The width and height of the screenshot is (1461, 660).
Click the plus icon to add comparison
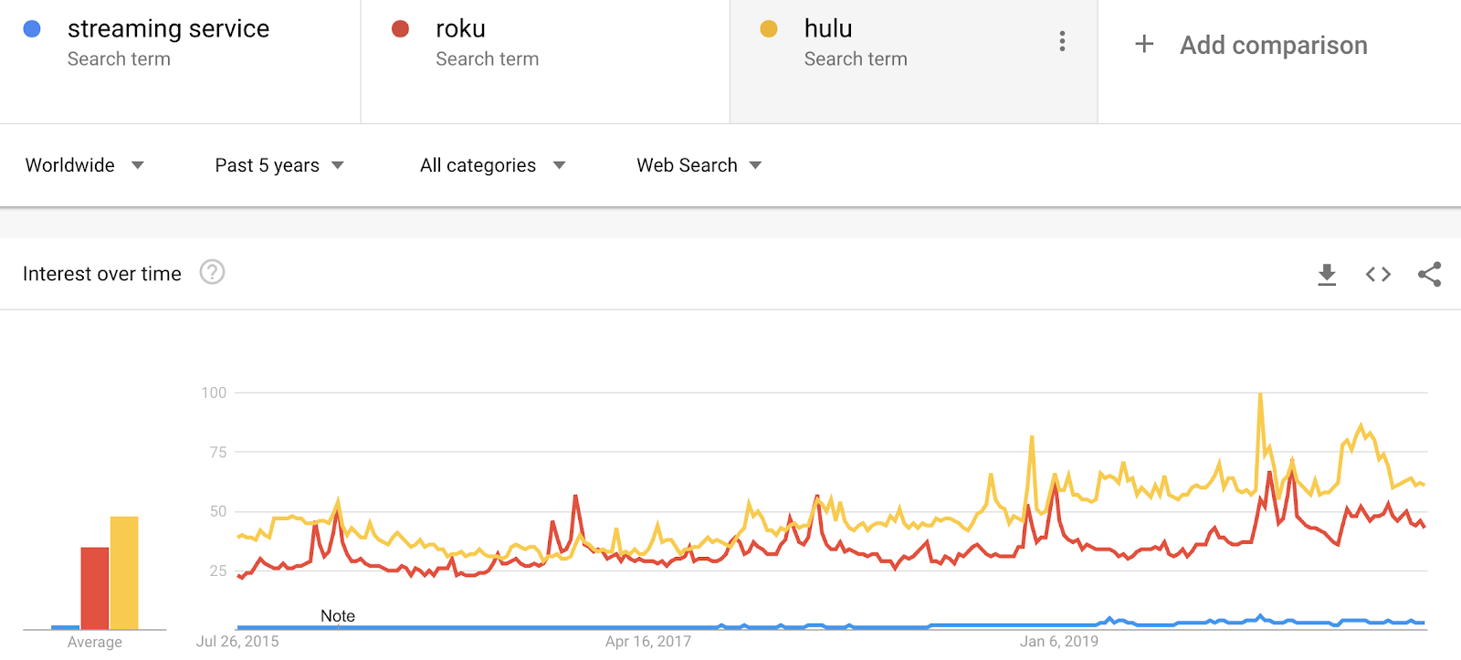(x=1144, y=44)
